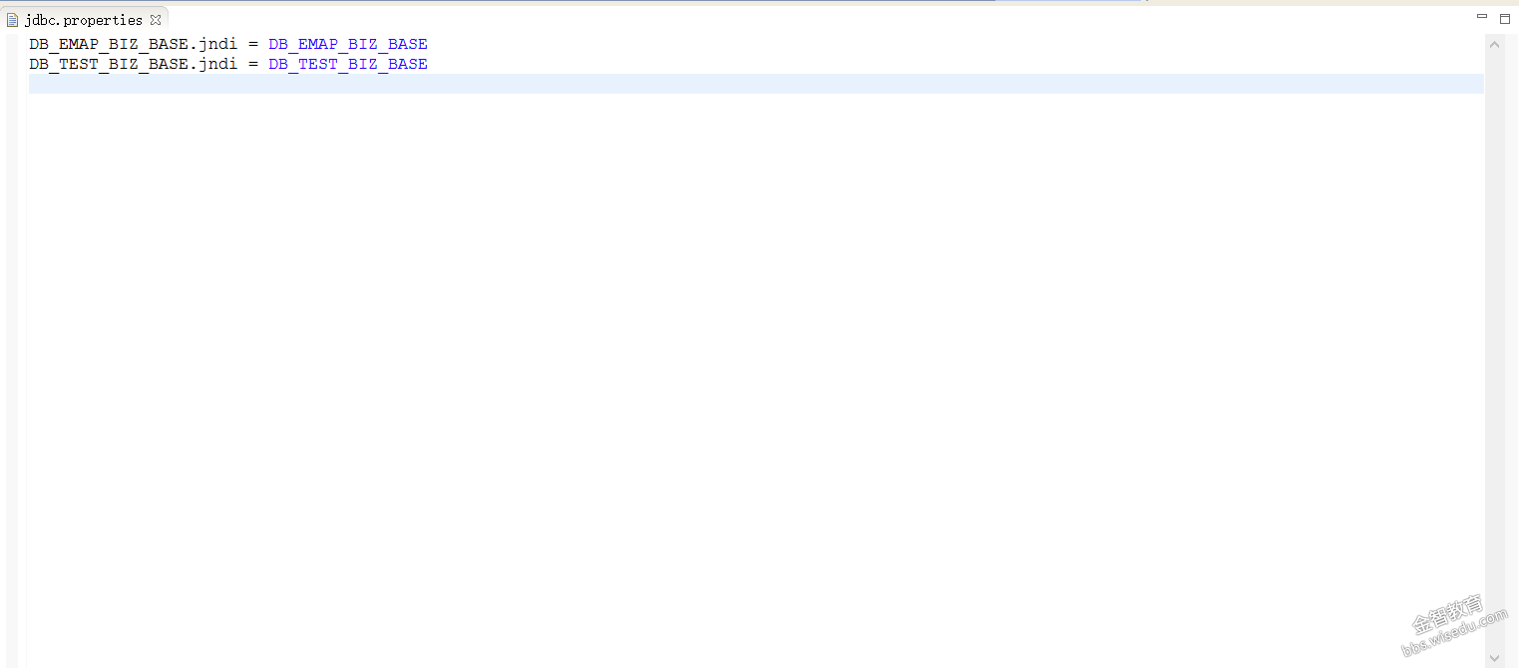Click left ruler beside the highlighted line
Viewport: 1519px width, 668px height.
tap(12, 84)
